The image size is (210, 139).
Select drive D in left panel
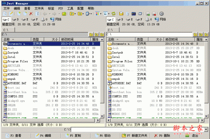coord(15,20)
